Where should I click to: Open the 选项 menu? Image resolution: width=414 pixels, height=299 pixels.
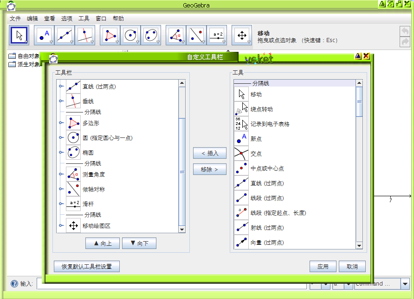click(x=66, y=19)
